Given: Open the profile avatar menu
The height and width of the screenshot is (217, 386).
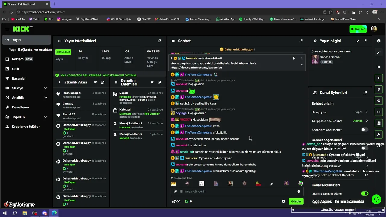Looking at the screenshot, I should tap(374, 29).
